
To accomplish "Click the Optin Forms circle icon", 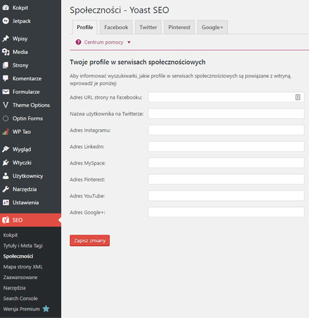I will [x=6, y=119].
